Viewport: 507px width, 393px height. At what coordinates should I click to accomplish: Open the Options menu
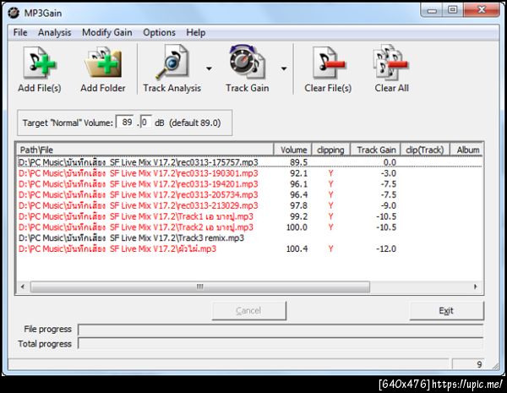(159, 32)
